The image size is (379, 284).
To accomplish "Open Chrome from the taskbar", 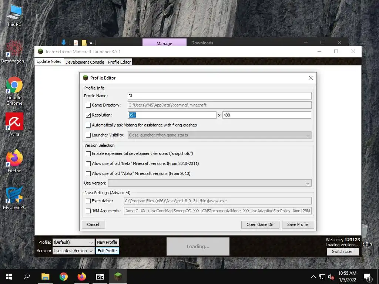I will point(63,277).
